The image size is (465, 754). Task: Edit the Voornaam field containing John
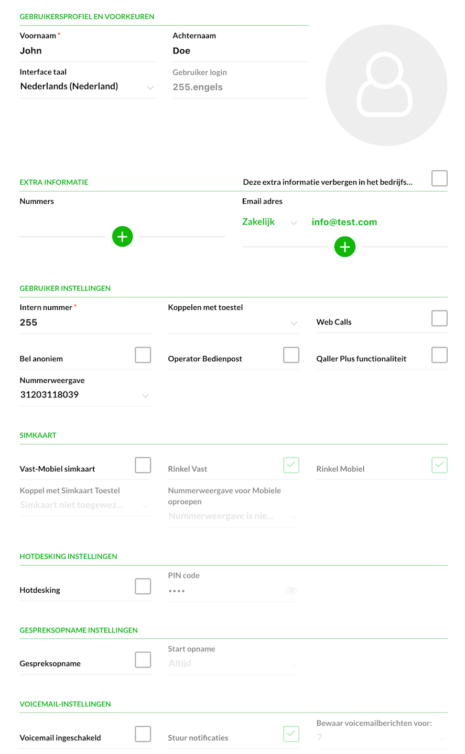click(x=87, y=51)
